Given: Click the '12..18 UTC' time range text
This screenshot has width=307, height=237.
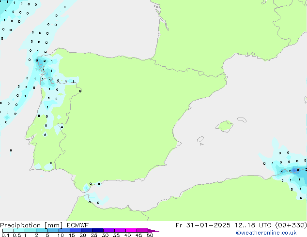Looking at the screenshot, I should [x=253, y=225].
